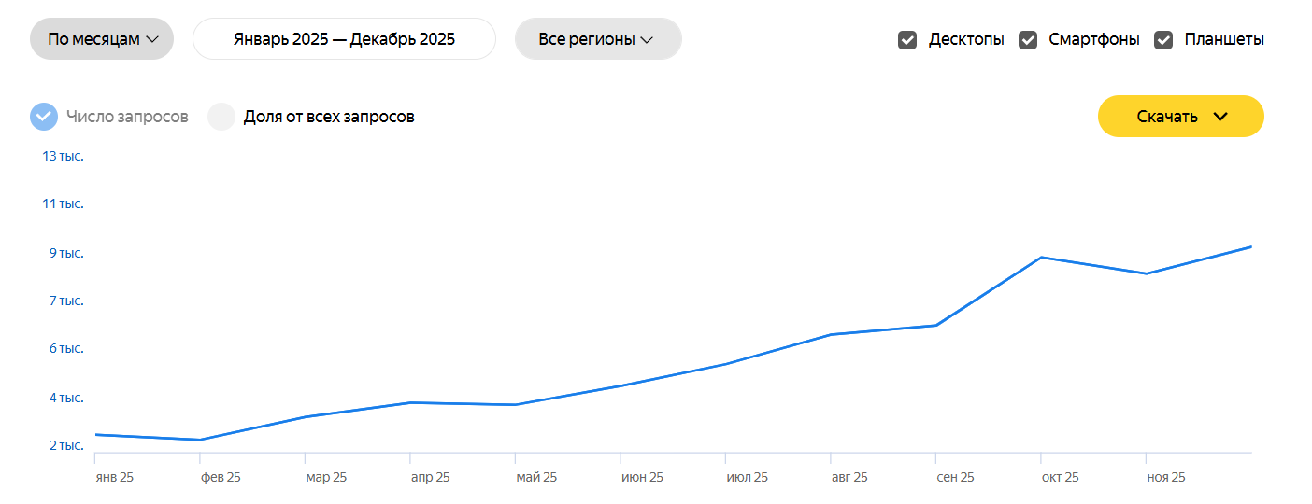Disable the Планшеты checkbox
The height and width of the screenshot is (504, 1312).
pos(1163,40)
